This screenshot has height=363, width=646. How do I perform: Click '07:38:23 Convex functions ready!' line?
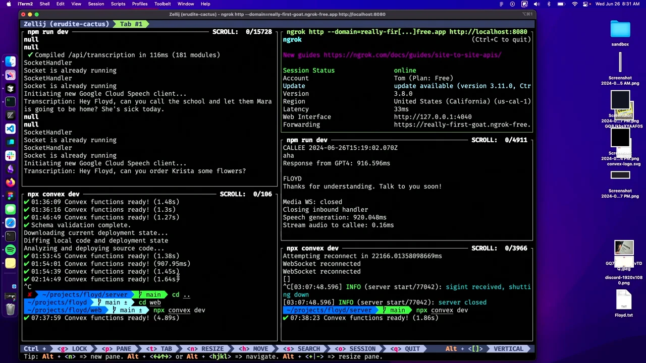coord(361,318)
